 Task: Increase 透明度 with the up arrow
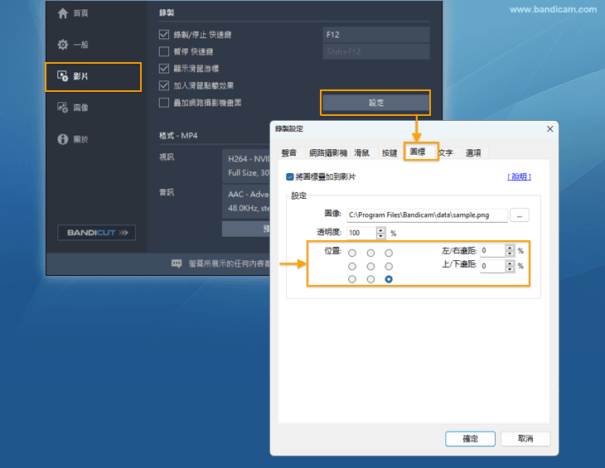click(x=381, y=229)
